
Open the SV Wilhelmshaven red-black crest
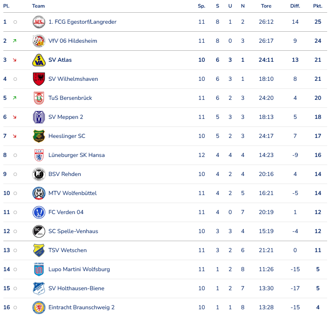pyautogui.click(x=39, y=79)
